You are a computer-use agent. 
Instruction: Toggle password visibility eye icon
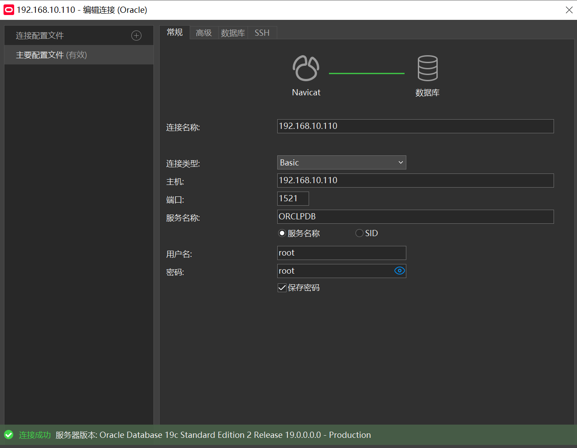[x=399, y=271]
